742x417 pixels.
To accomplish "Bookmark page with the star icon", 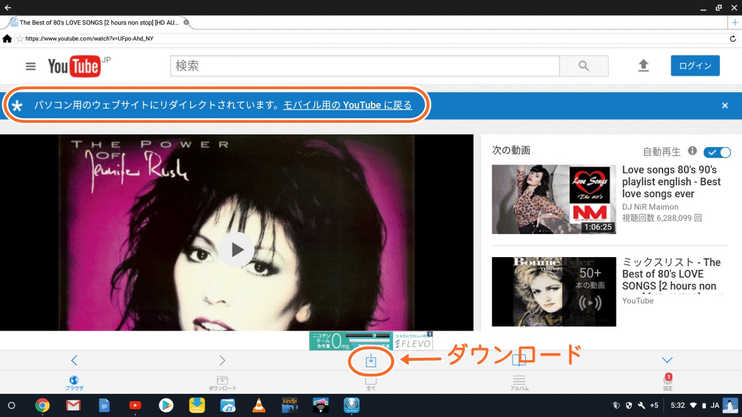I will tap(19, 39).
